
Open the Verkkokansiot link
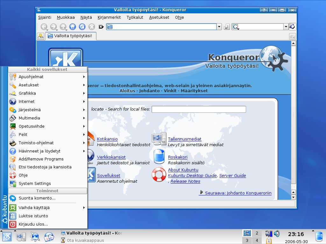[x=111, y=157]
